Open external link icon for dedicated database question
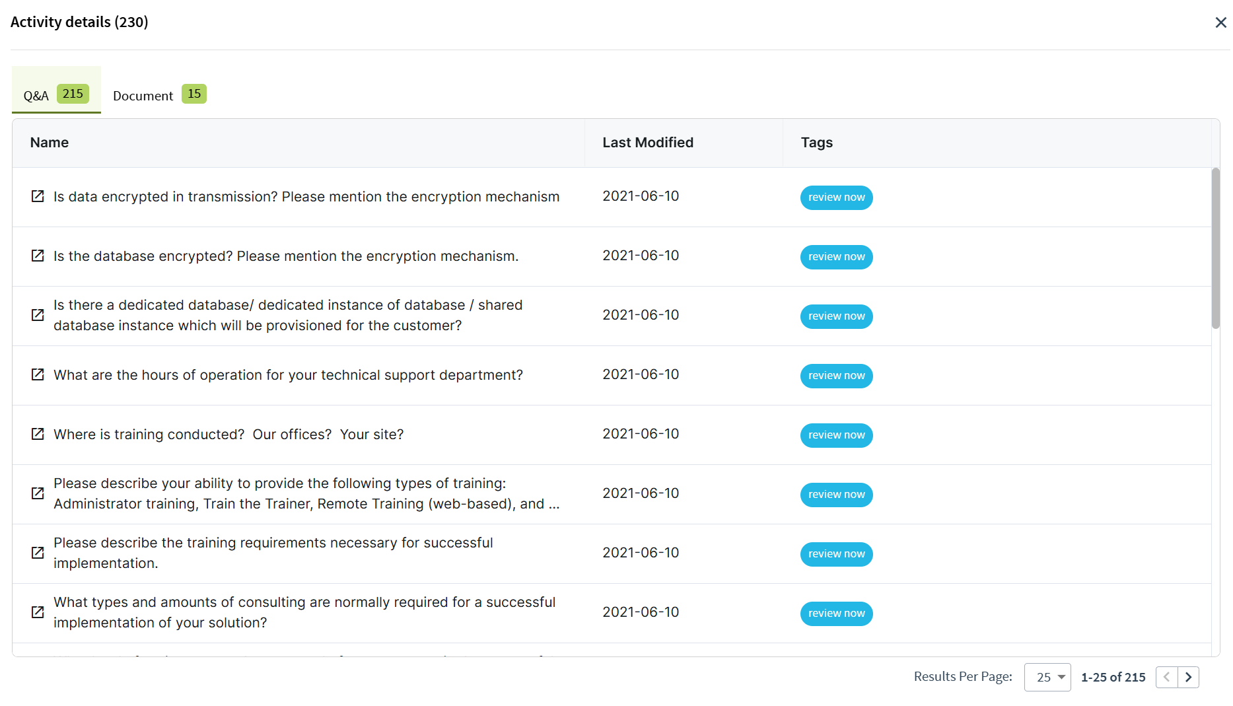Viewport: 1233px width, 706px height. coord(38,315)
